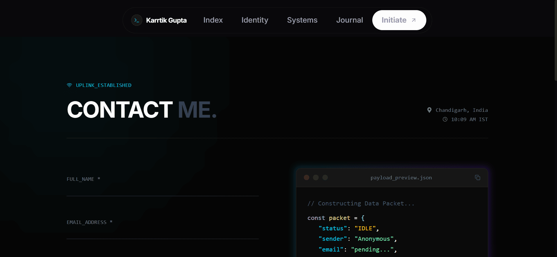
Task: Click the arrow icon on the Initiate button
Action: [x=414, y=20]
